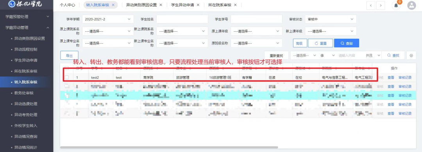Close the 学生异动申请 tab

[198, 5]
